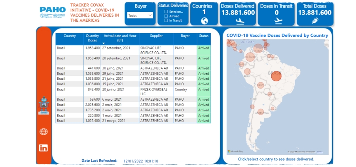Click quantity 1.022.400 cell
Image resolution: width=356 pixels, height=167 pixels.
point(92,121)
